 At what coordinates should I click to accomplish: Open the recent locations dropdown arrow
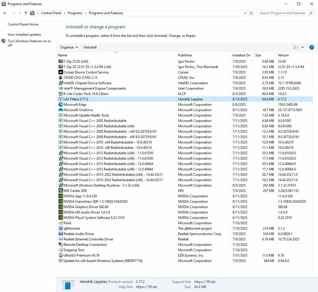(x=20, y=13)
